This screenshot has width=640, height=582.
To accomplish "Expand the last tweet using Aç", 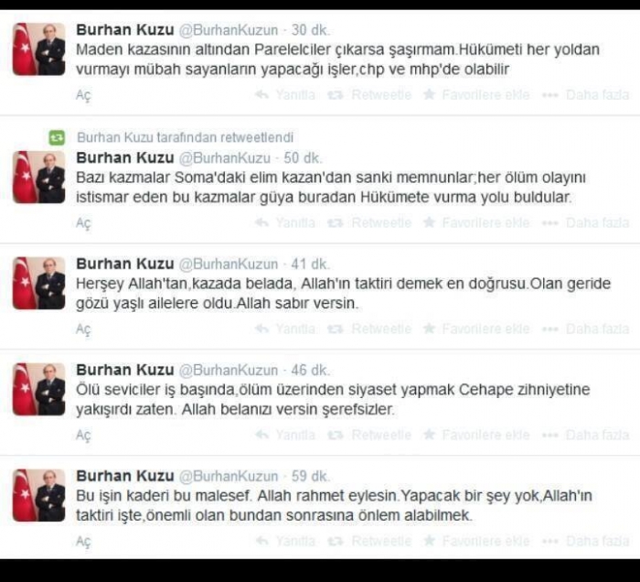I will 83,541.
